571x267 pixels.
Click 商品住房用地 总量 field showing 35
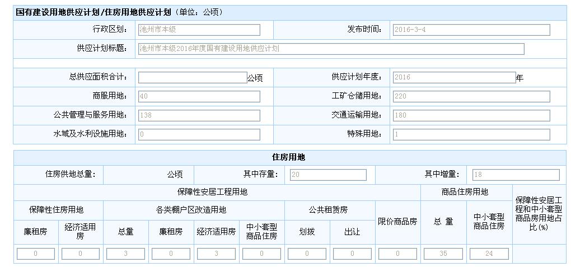443,254
